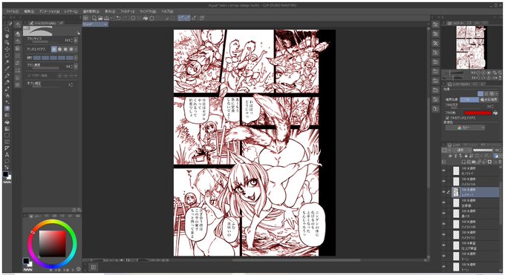Expand the Layer Property effect dropdown arrow
The width and height of the screenshot is (505, 275).
(x=497, y=93)
